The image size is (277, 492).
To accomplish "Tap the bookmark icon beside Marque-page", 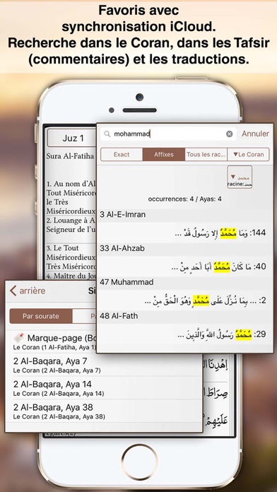I will pyautogui.click(x=19, y=338).
